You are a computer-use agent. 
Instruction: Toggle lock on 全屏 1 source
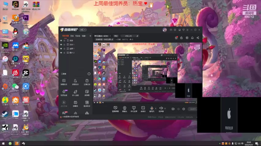[x=64, y=49]
